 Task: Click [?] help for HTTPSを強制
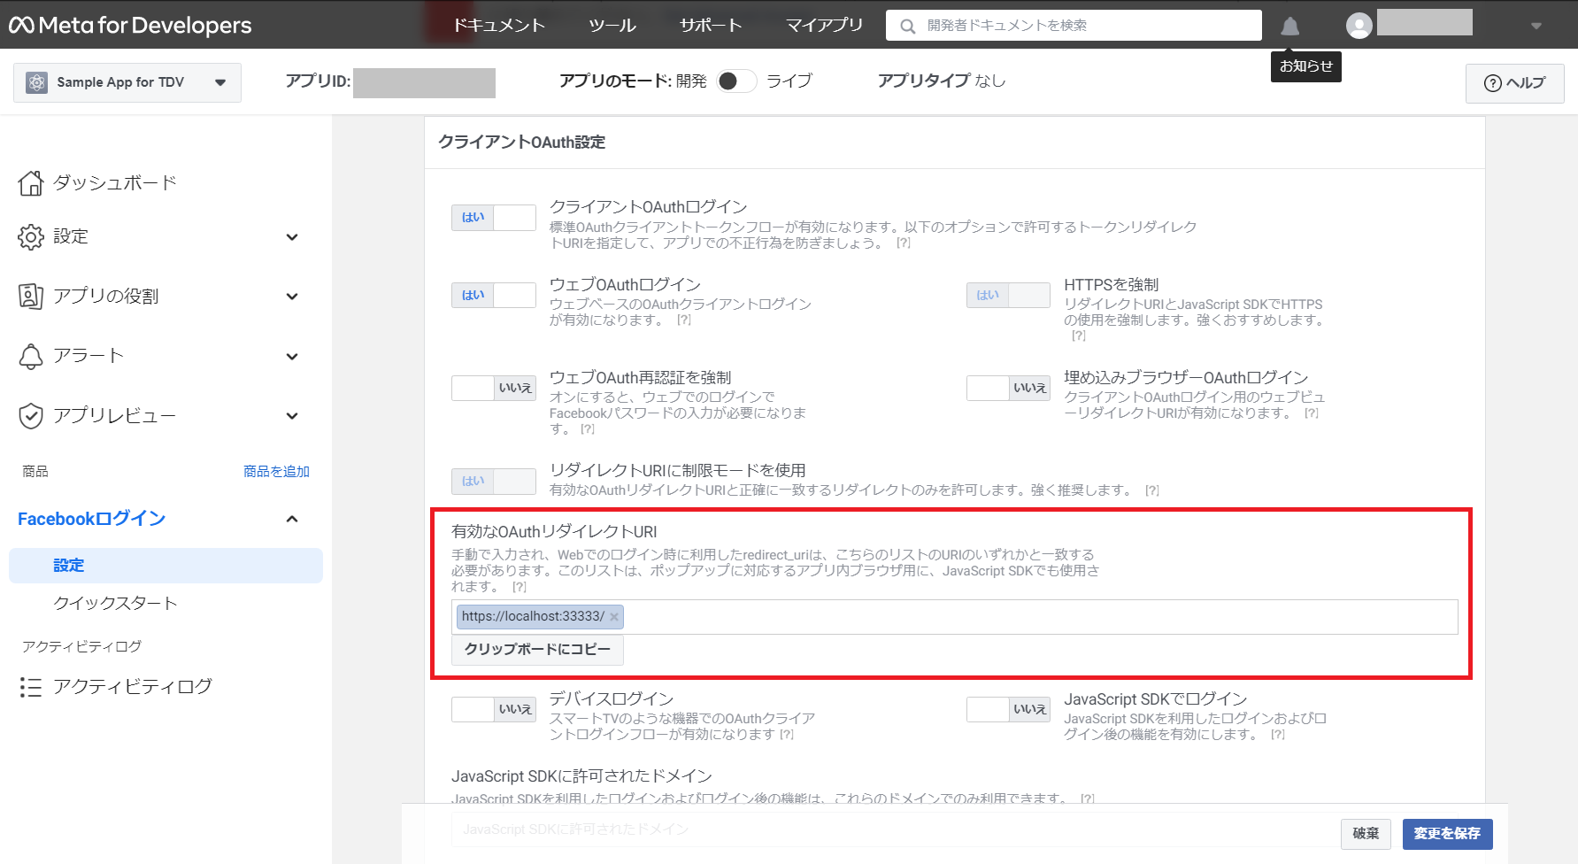pyautogui.click(x=1078, y=336)
